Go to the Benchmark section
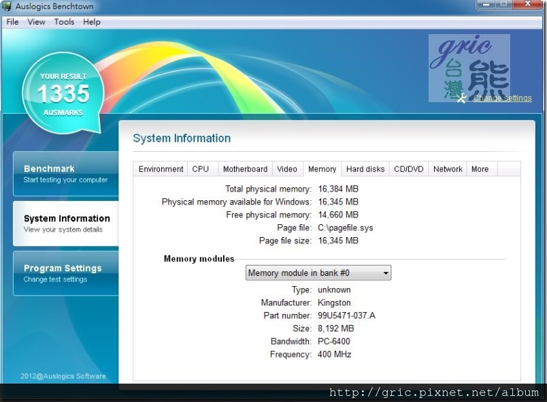547x402 pixels. click(65, 174)
